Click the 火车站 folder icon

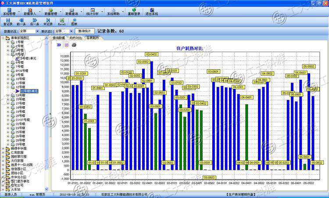8,189
